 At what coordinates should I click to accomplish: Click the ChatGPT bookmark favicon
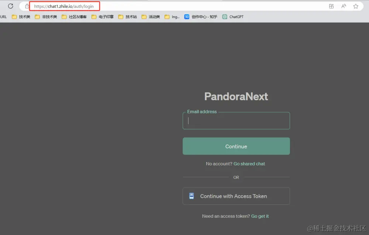click(x=225, y=17)
